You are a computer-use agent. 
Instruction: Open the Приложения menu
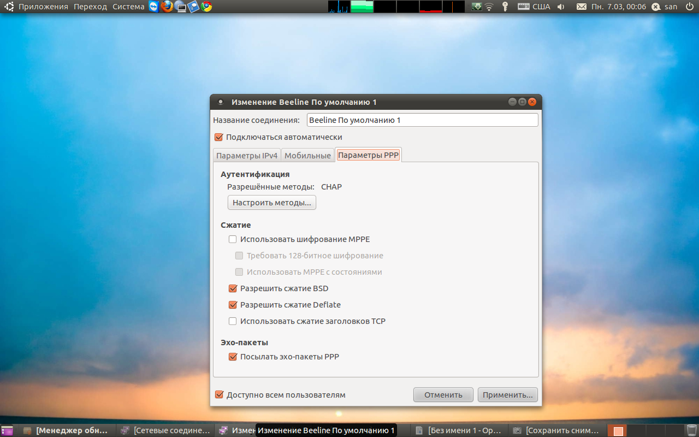click(x=44, y=7)
